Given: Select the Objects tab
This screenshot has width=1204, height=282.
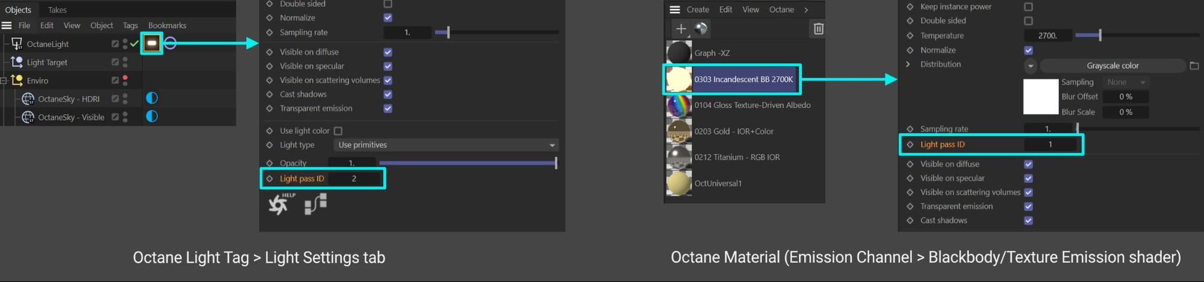Looking at the screenshot, I should click(x=18, y=10).
